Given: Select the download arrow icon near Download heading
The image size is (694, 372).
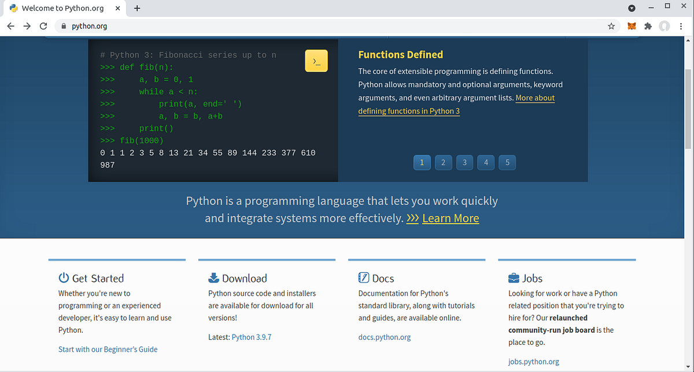Looking at the screenshot, I should tap(214, 278).
